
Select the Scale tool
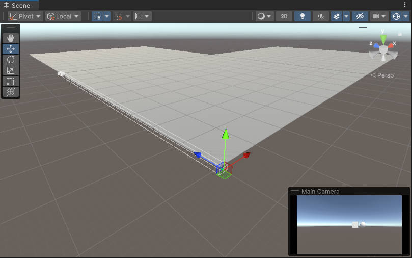(11, 70)
